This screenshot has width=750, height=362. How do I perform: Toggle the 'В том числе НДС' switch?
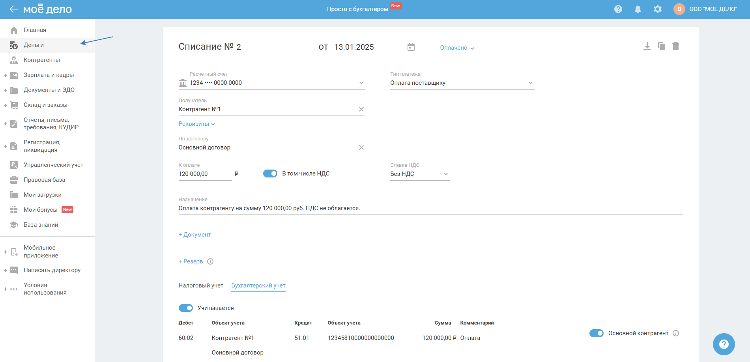270,174
